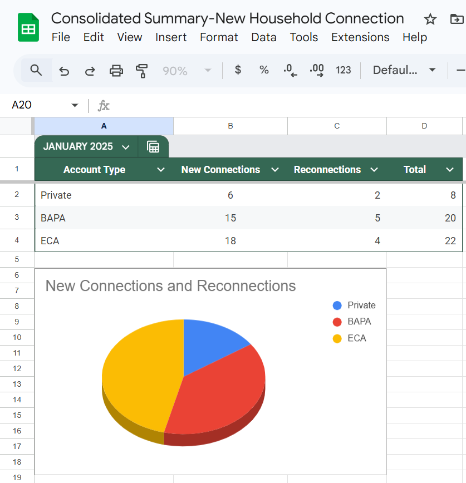The width and height of the screenshot is (466, 483).
Task: Decrease decimal places
Action: (290, 70)
